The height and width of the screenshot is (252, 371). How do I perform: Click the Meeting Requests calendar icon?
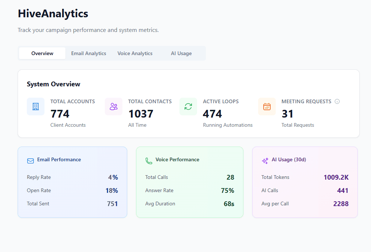coord(267,107)
